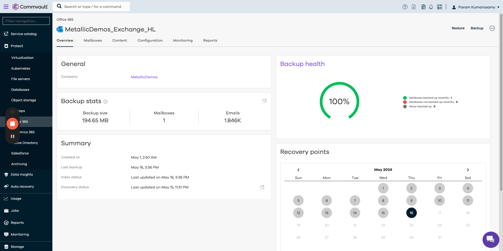Click the Discovery status open-details icon

[x=262, y=187]
